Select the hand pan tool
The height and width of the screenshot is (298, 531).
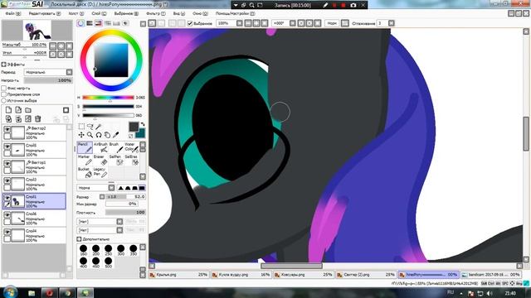click(107, 135)
